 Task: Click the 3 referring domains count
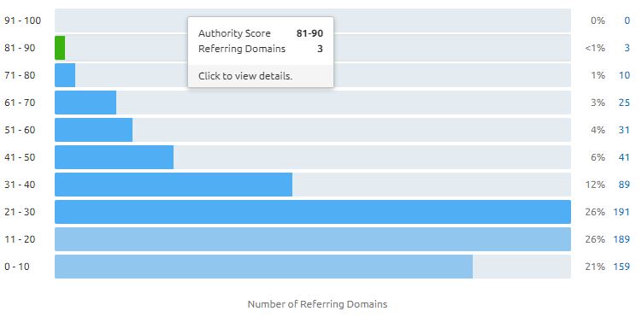pyautogui.click(x=627, y=48)
